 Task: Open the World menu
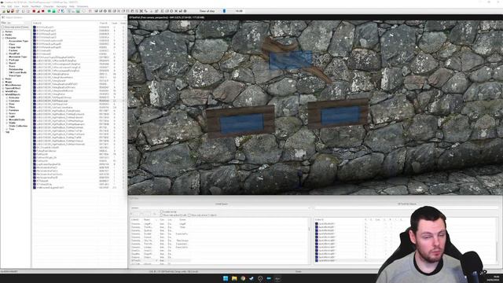point(24,6)
